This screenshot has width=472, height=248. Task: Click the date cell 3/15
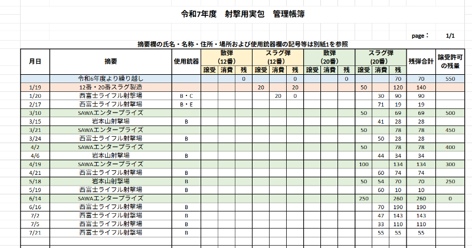pos(35,121)
